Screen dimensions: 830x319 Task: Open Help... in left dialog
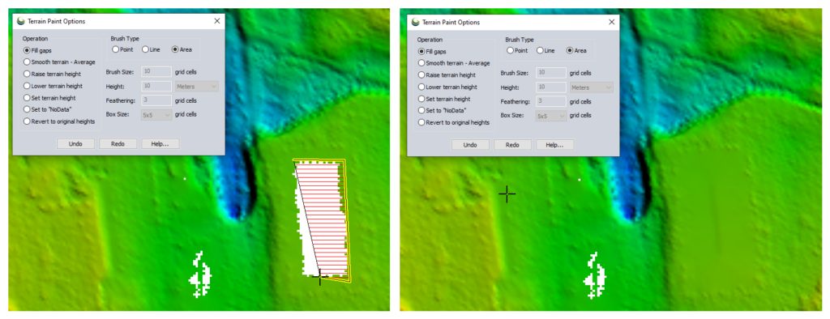click(x=160, y=143)
